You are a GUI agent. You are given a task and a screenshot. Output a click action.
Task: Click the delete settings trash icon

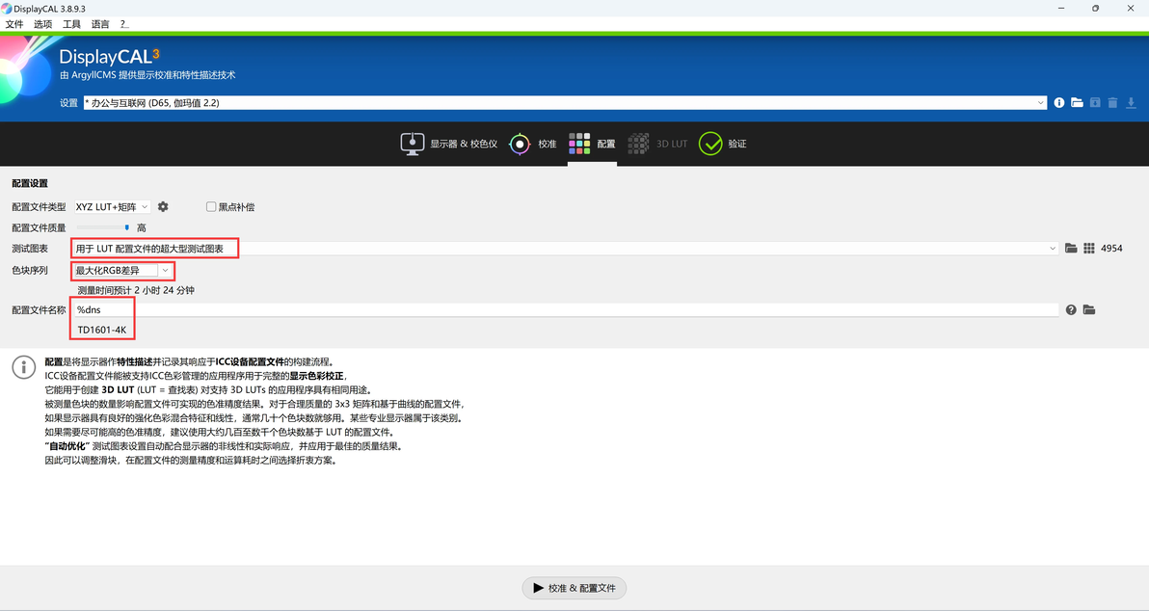[1112, 102]
